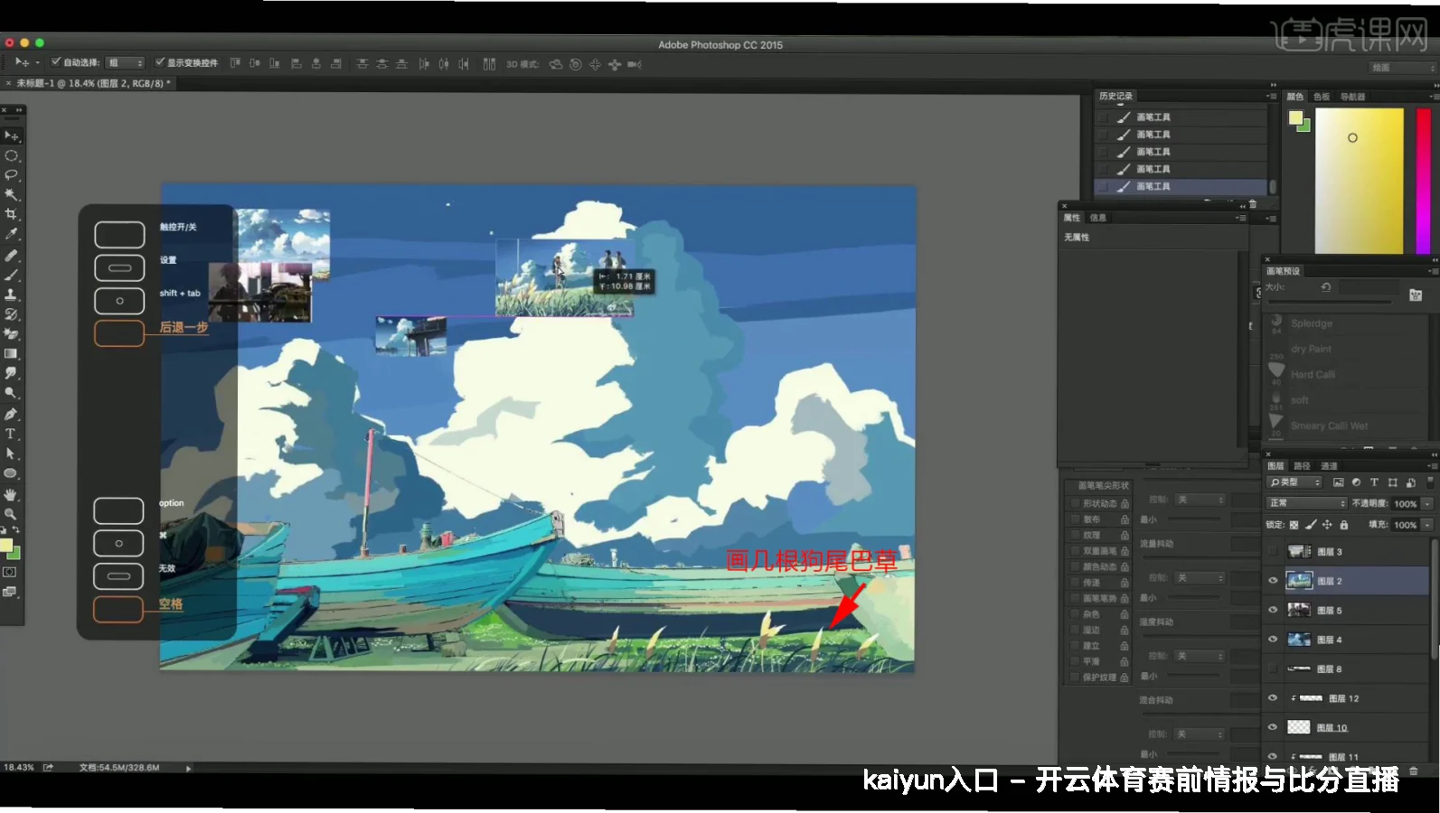
Task: Click the lock transparent pixels icon
Action: (1294, 525)
